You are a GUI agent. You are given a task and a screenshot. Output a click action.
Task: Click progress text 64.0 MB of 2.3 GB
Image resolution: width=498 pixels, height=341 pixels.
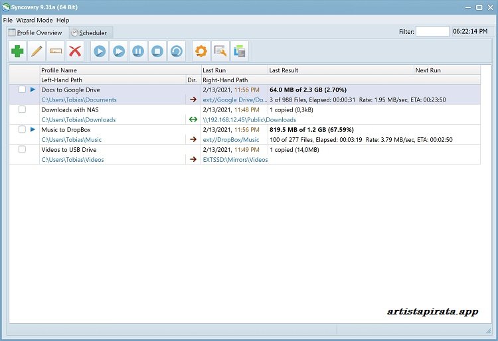point(307,90)
